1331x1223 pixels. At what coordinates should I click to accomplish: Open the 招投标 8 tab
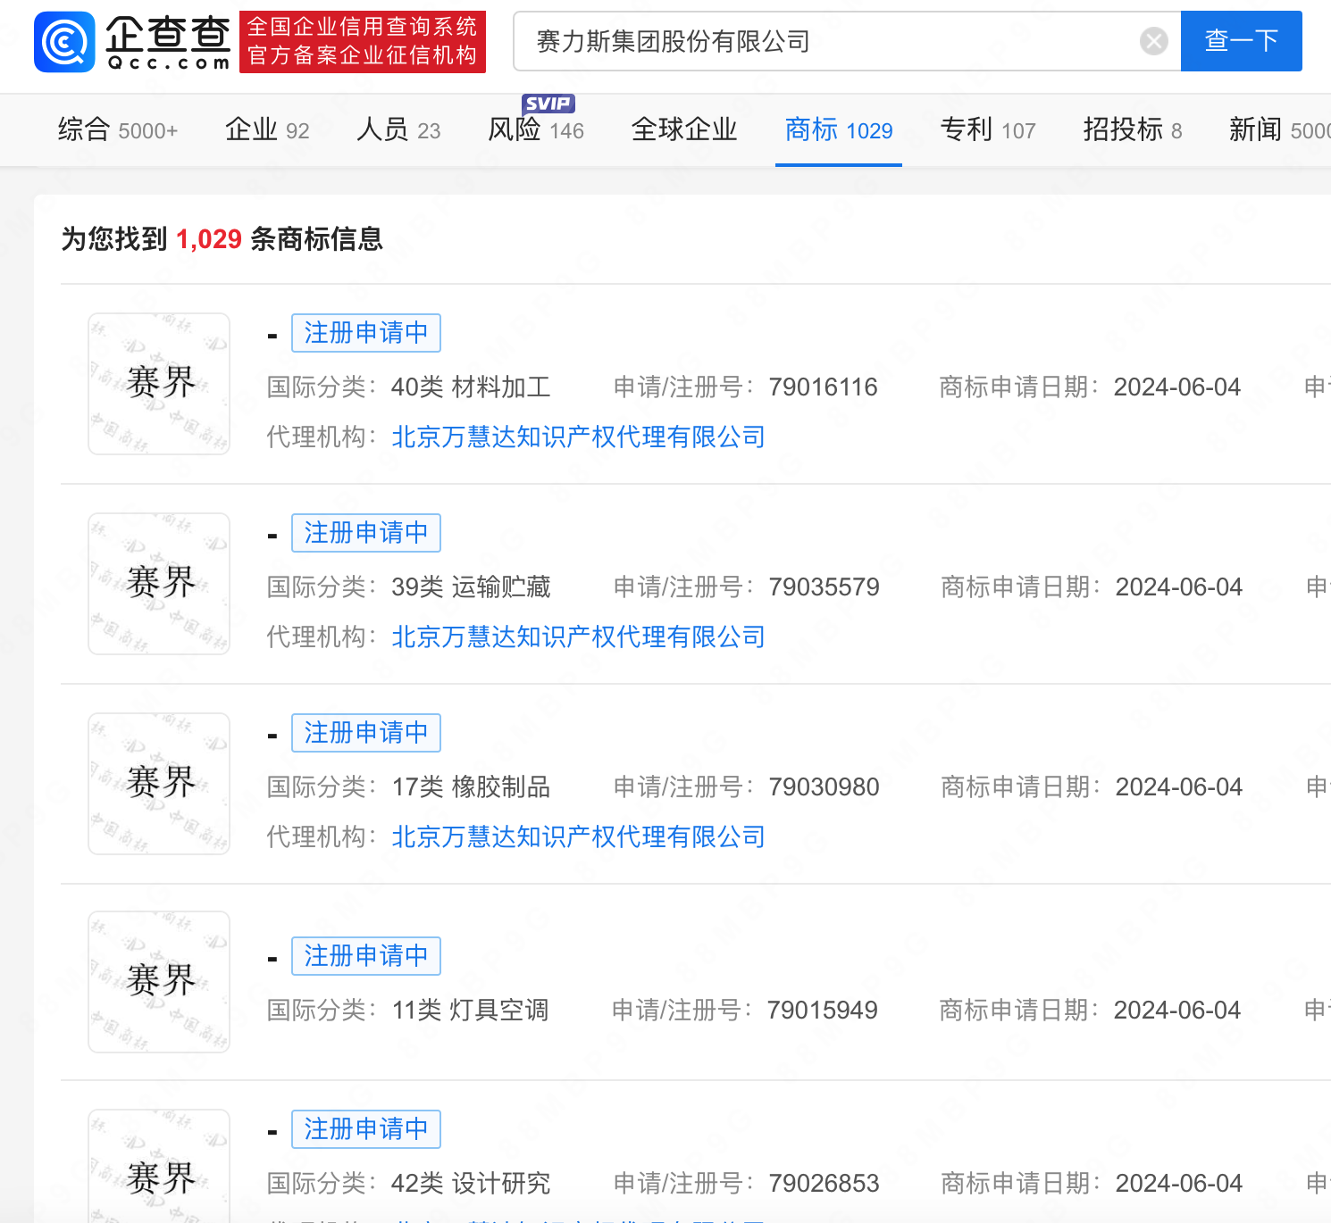[1132, 130]
